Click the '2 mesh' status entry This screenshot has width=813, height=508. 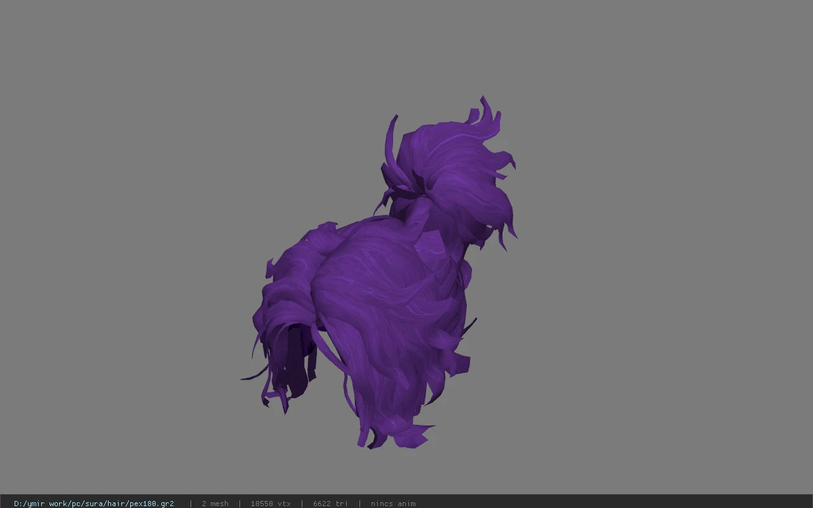(x=215, y=504)
